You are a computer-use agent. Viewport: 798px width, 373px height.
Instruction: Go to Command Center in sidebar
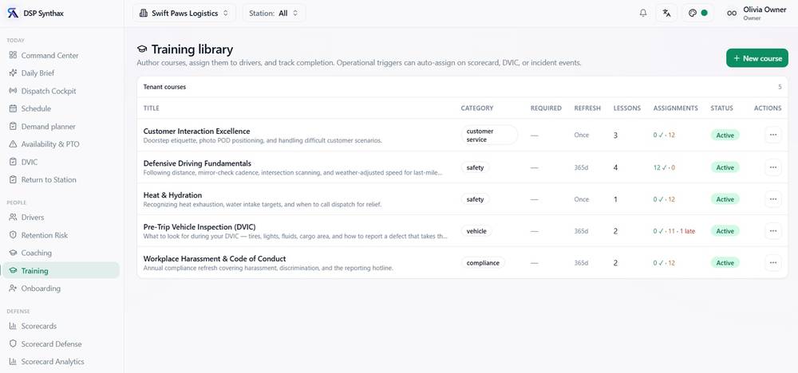pos(61,55)
